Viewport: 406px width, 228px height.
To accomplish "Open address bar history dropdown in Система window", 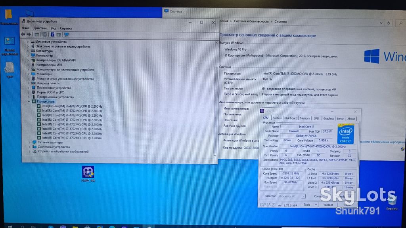I will 381,23.
